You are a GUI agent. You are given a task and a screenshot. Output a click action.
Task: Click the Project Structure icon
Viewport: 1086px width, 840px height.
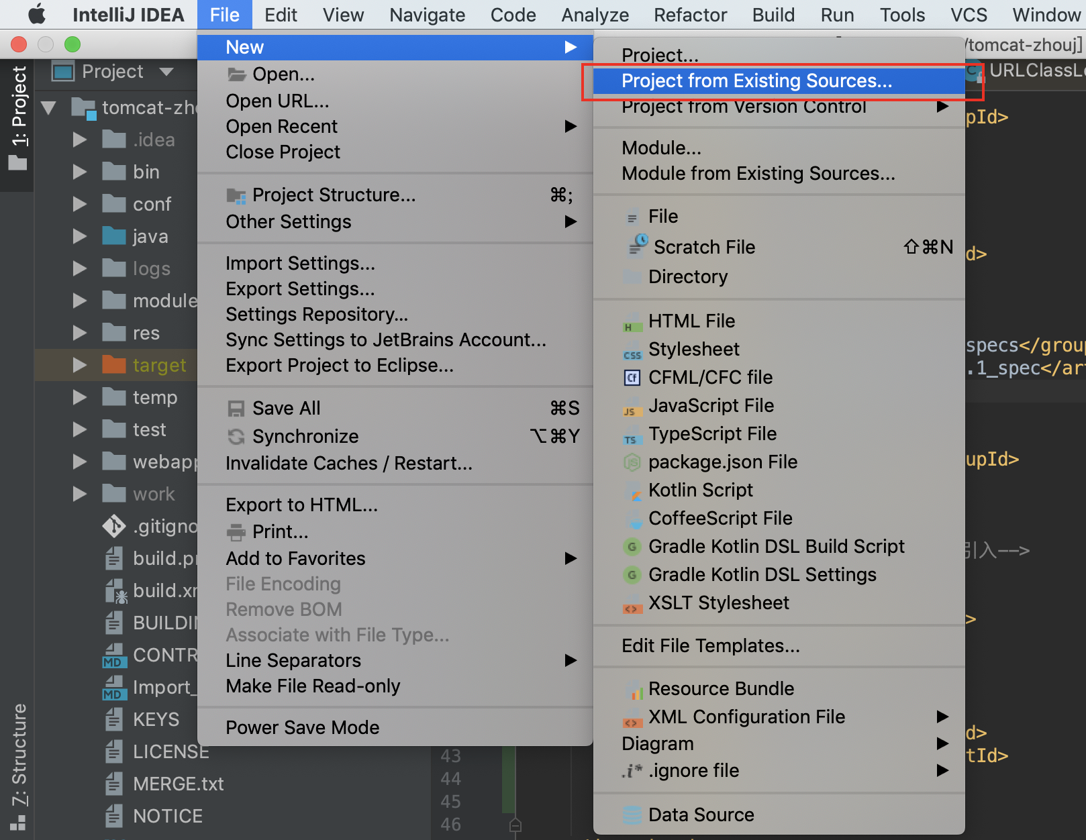point(236,195)
